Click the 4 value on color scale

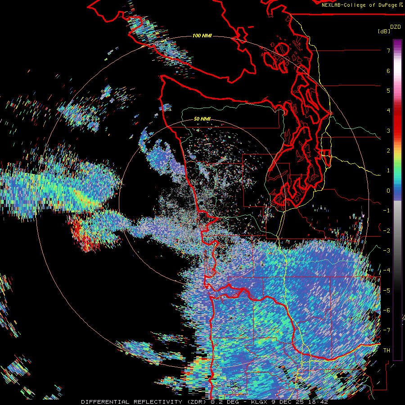[388, 111]
